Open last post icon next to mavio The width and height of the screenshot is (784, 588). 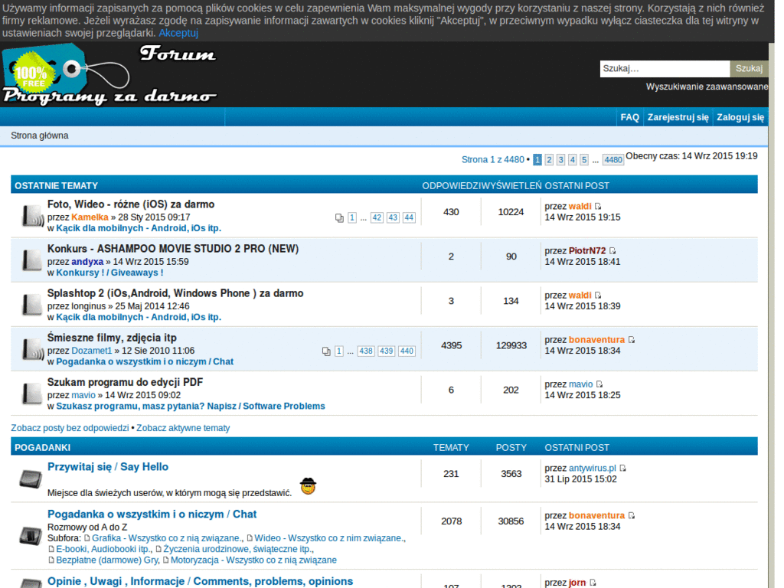click(x=599, y=384)
